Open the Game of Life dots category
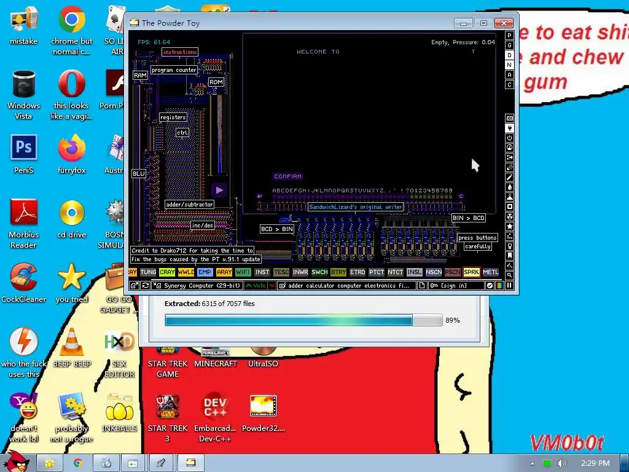629x472 pixels. tap(509, 237)
